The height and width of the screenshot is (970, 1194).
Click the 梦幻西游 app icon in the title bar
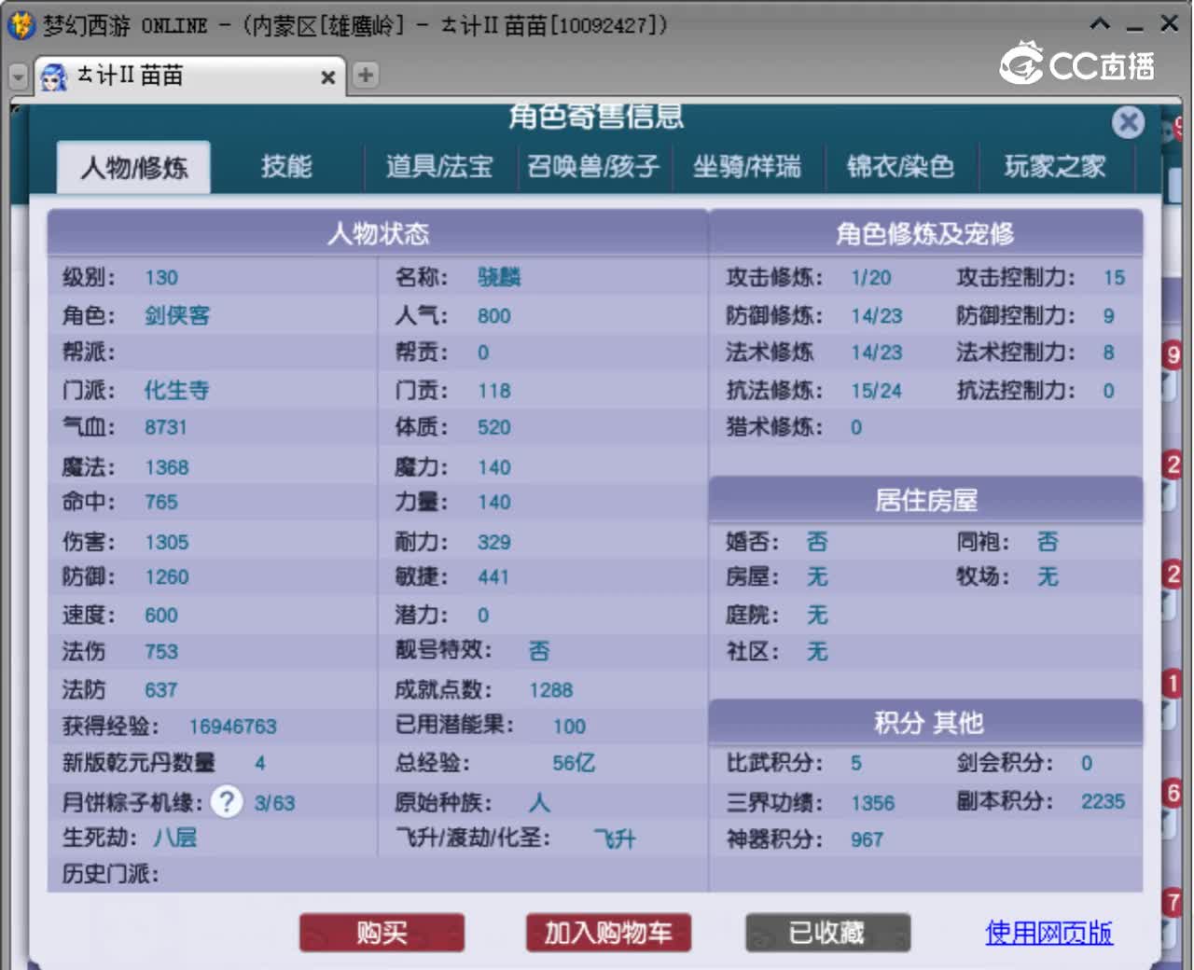21,25
